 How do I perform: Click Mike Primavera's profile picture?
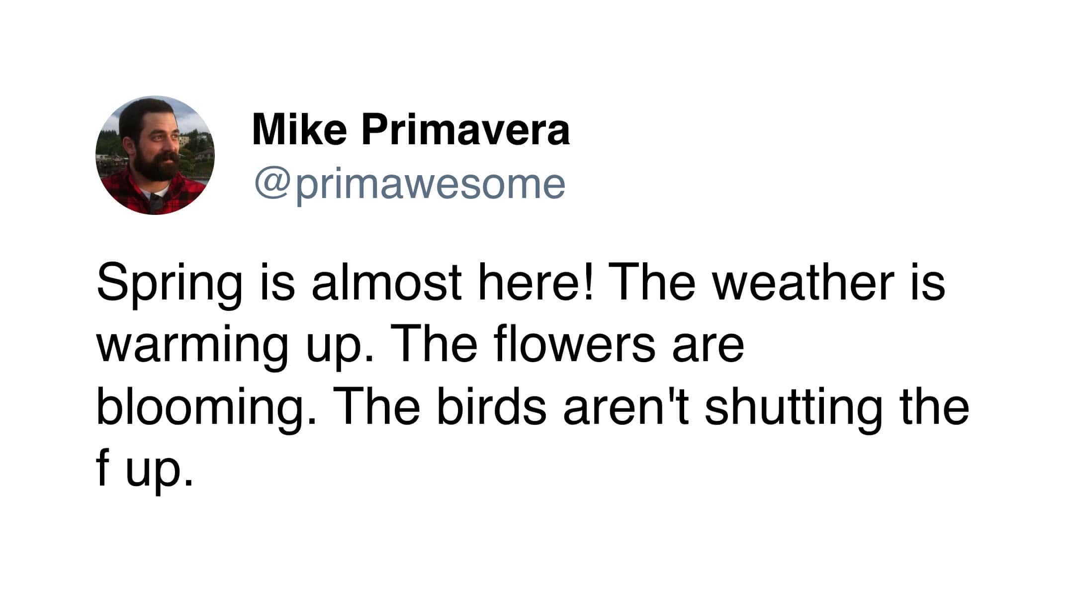coord(155,155)
